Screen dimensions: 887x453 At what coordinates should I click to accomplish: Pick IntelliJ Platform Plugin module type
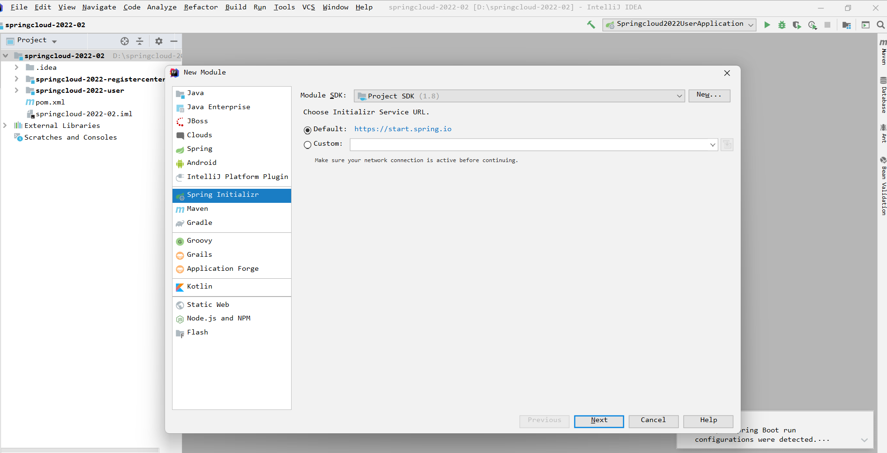(x=232, y=177)
